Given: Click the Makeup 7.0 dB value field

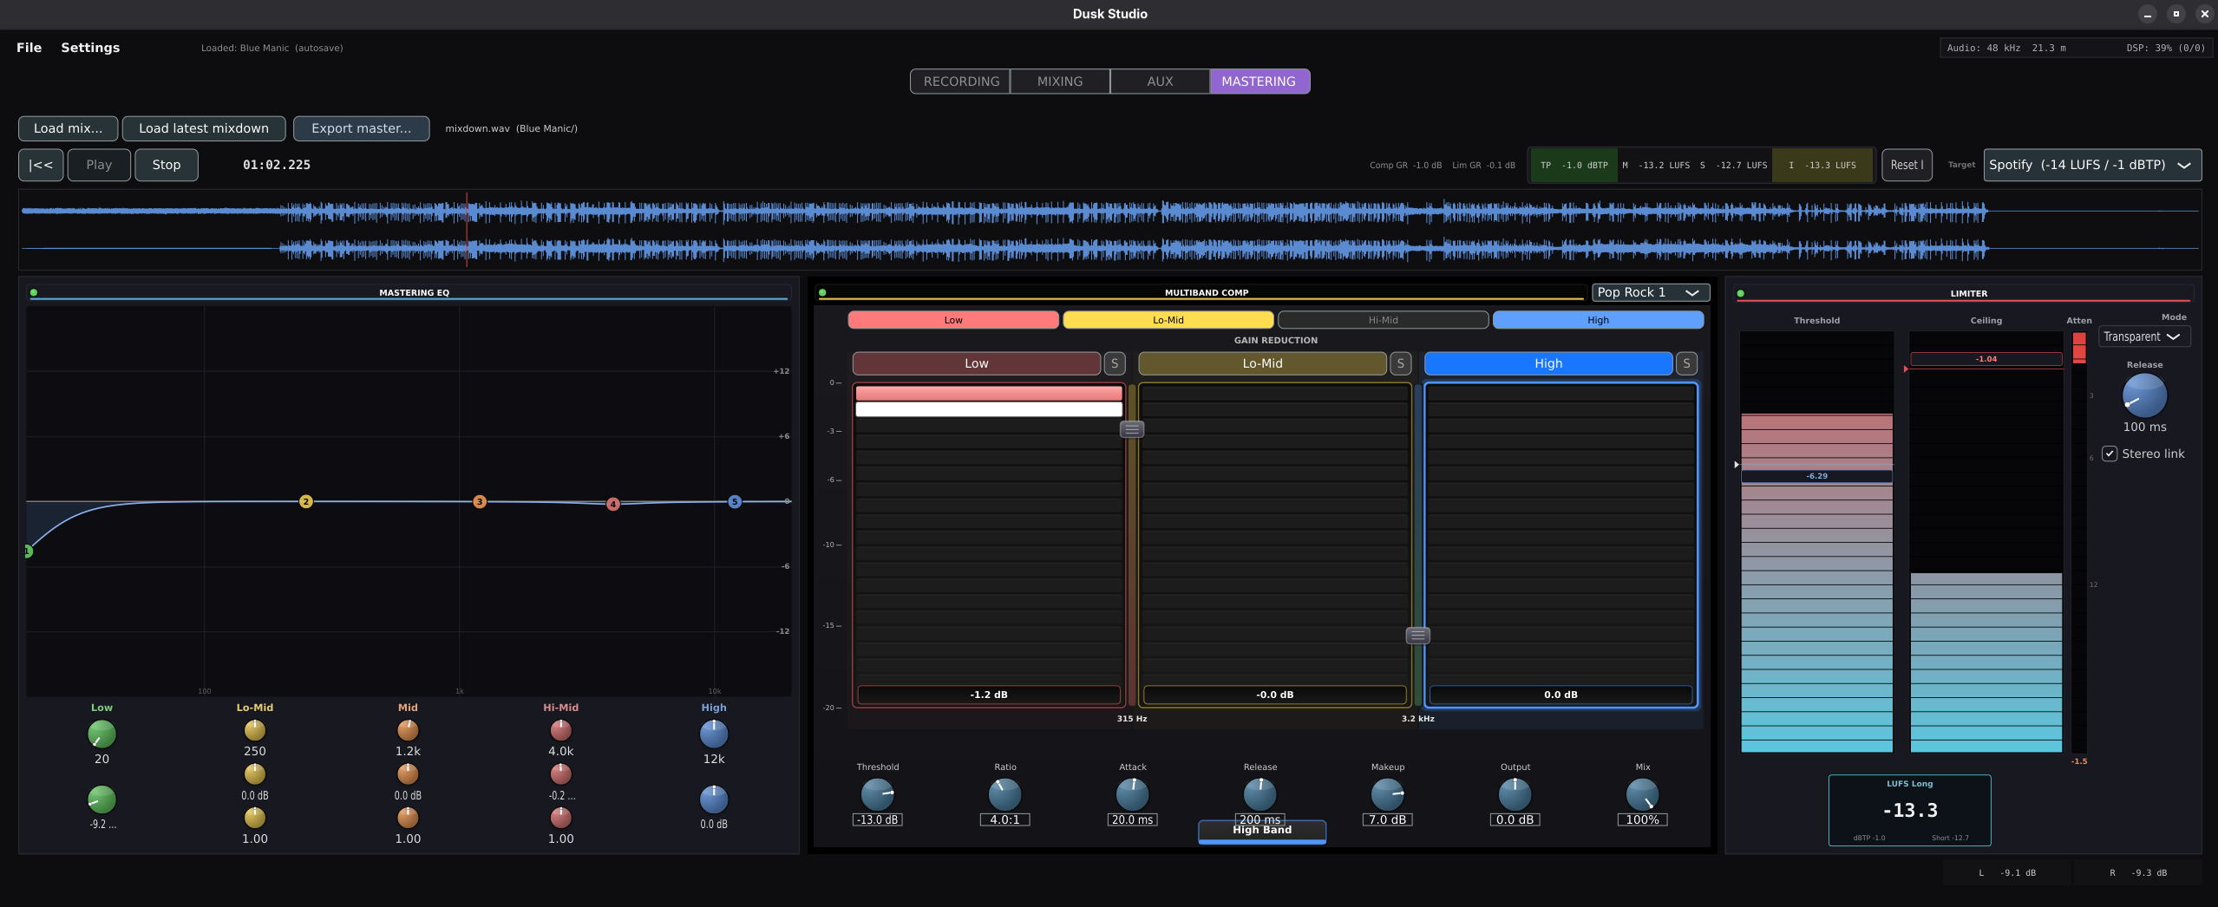Looking at the screenshot, I should [x=1388, y=819].
